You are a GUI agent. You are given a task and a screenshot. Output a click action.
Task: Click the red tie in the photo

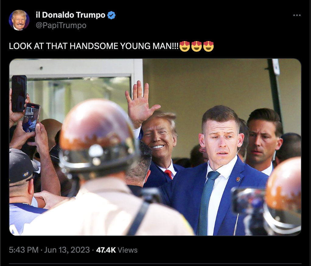[x=169, y=174]
